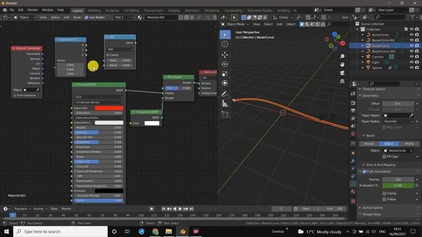The image size is (422, 237).
Task: Switch perspective/orthographic grid icon
Action: pyautogui.click(x=342, y=81)
